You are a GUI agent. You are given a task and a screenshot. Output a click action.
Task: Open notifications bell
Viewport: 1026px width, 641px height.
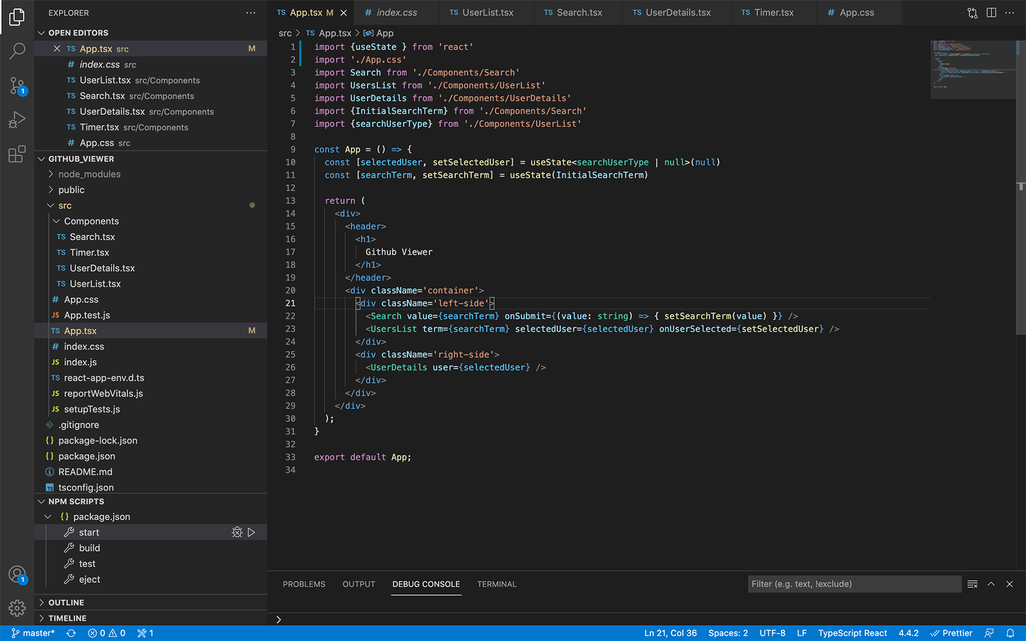click(1010, 633)
